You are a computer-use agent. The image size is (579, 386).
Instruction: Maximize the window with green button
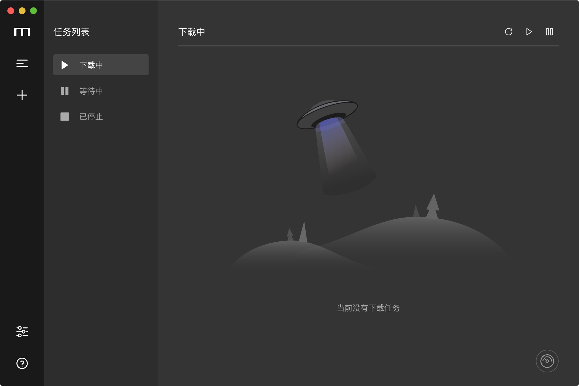point(33,11)
